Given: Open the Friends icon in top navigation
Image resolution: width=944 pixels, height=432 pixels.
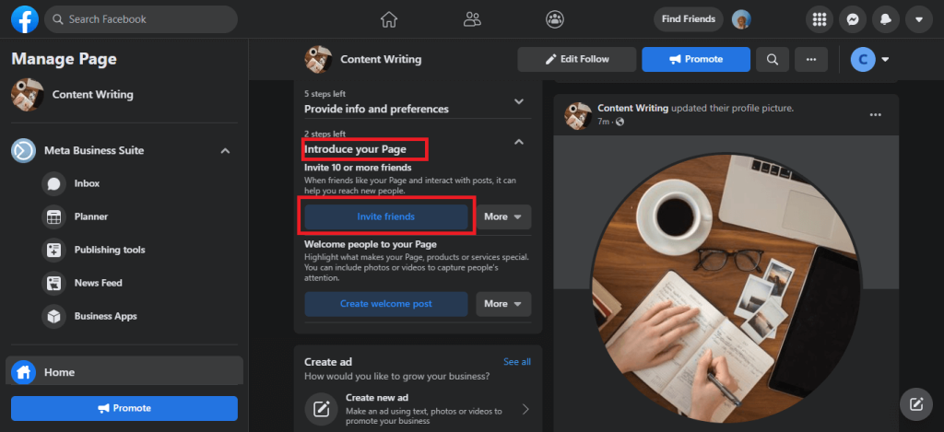Looking at the screenshot, I should (x=472, y=19).
